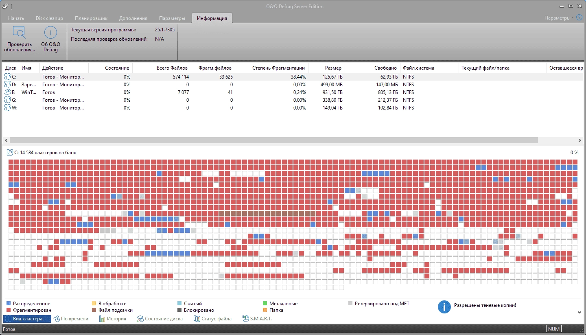The width and height of the screenshot is (586, 335).
Task: Sort by the Диск column header
Action: pos(11,68)
